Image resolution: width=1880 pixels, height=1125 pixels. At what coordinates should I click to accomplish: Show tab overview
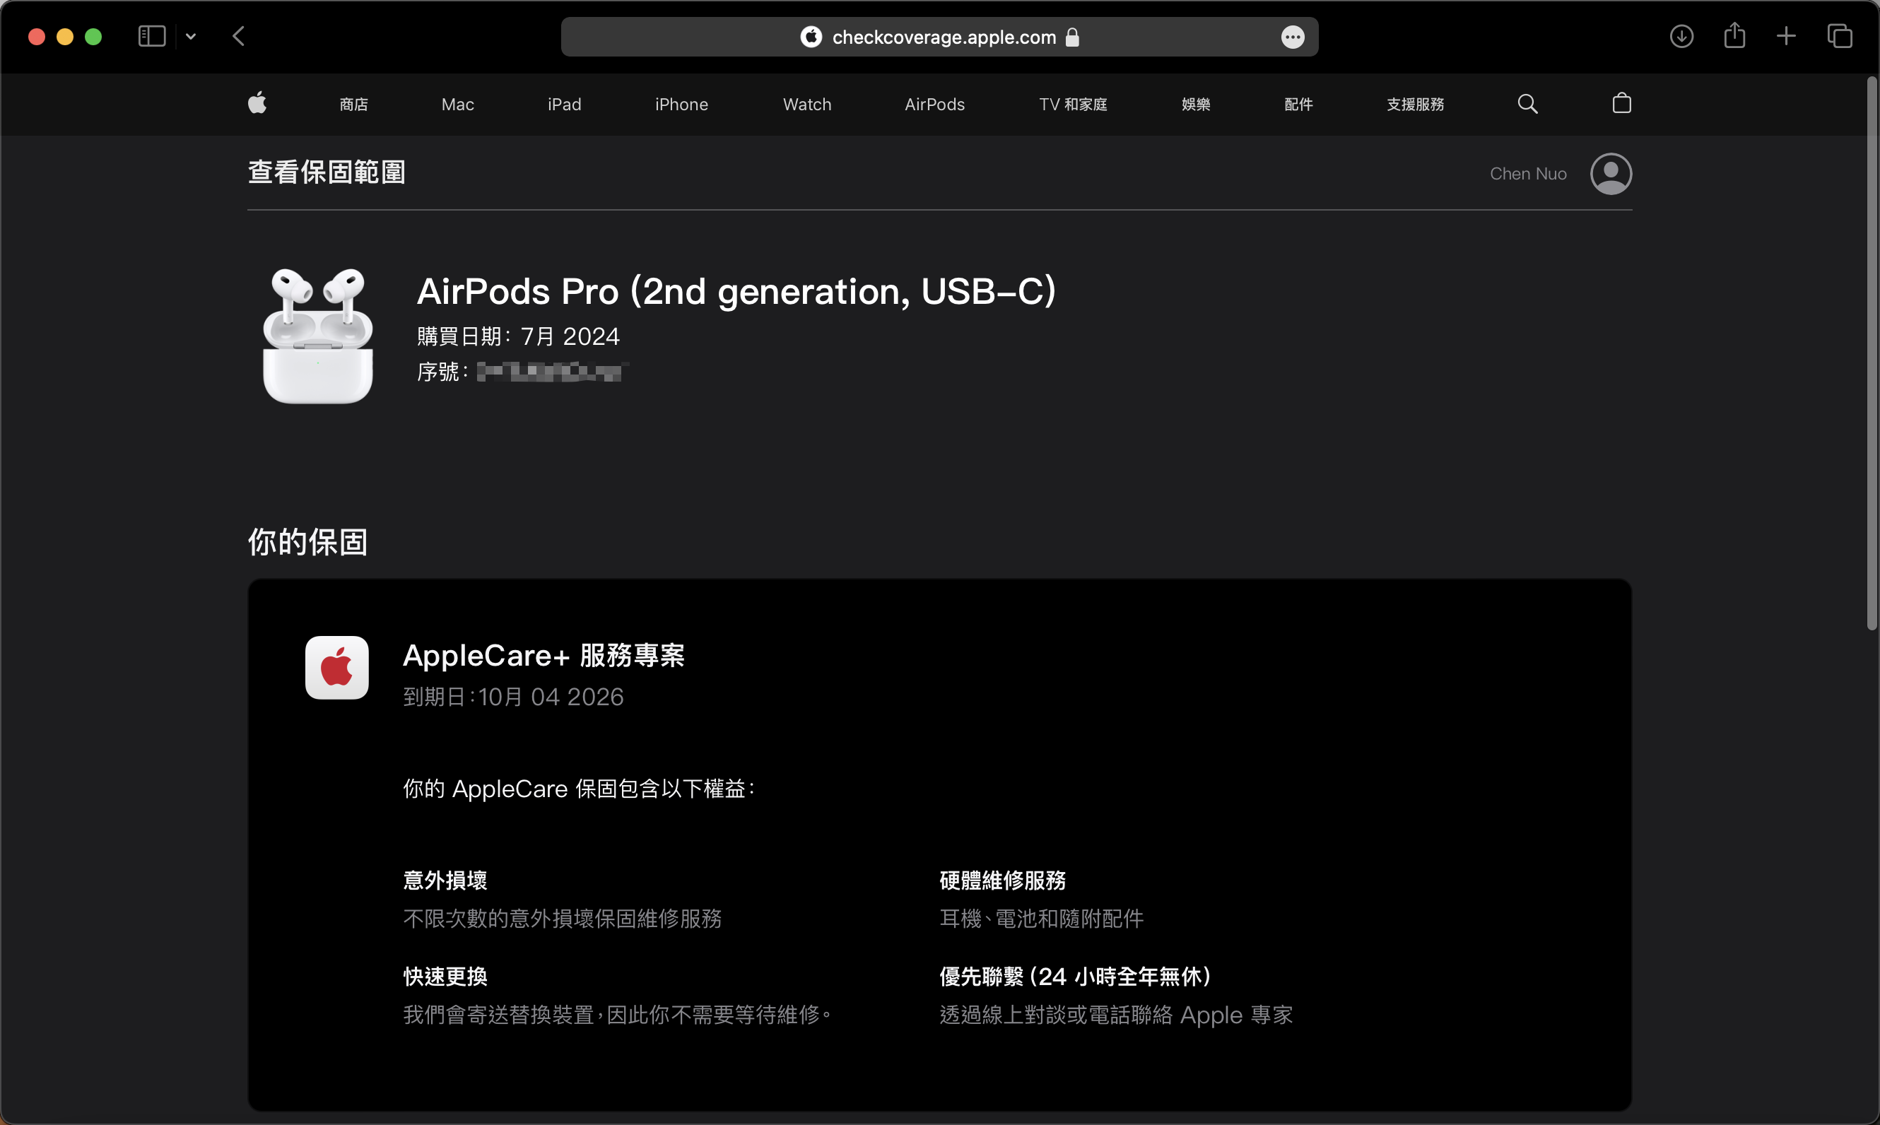click(1840, 36)
